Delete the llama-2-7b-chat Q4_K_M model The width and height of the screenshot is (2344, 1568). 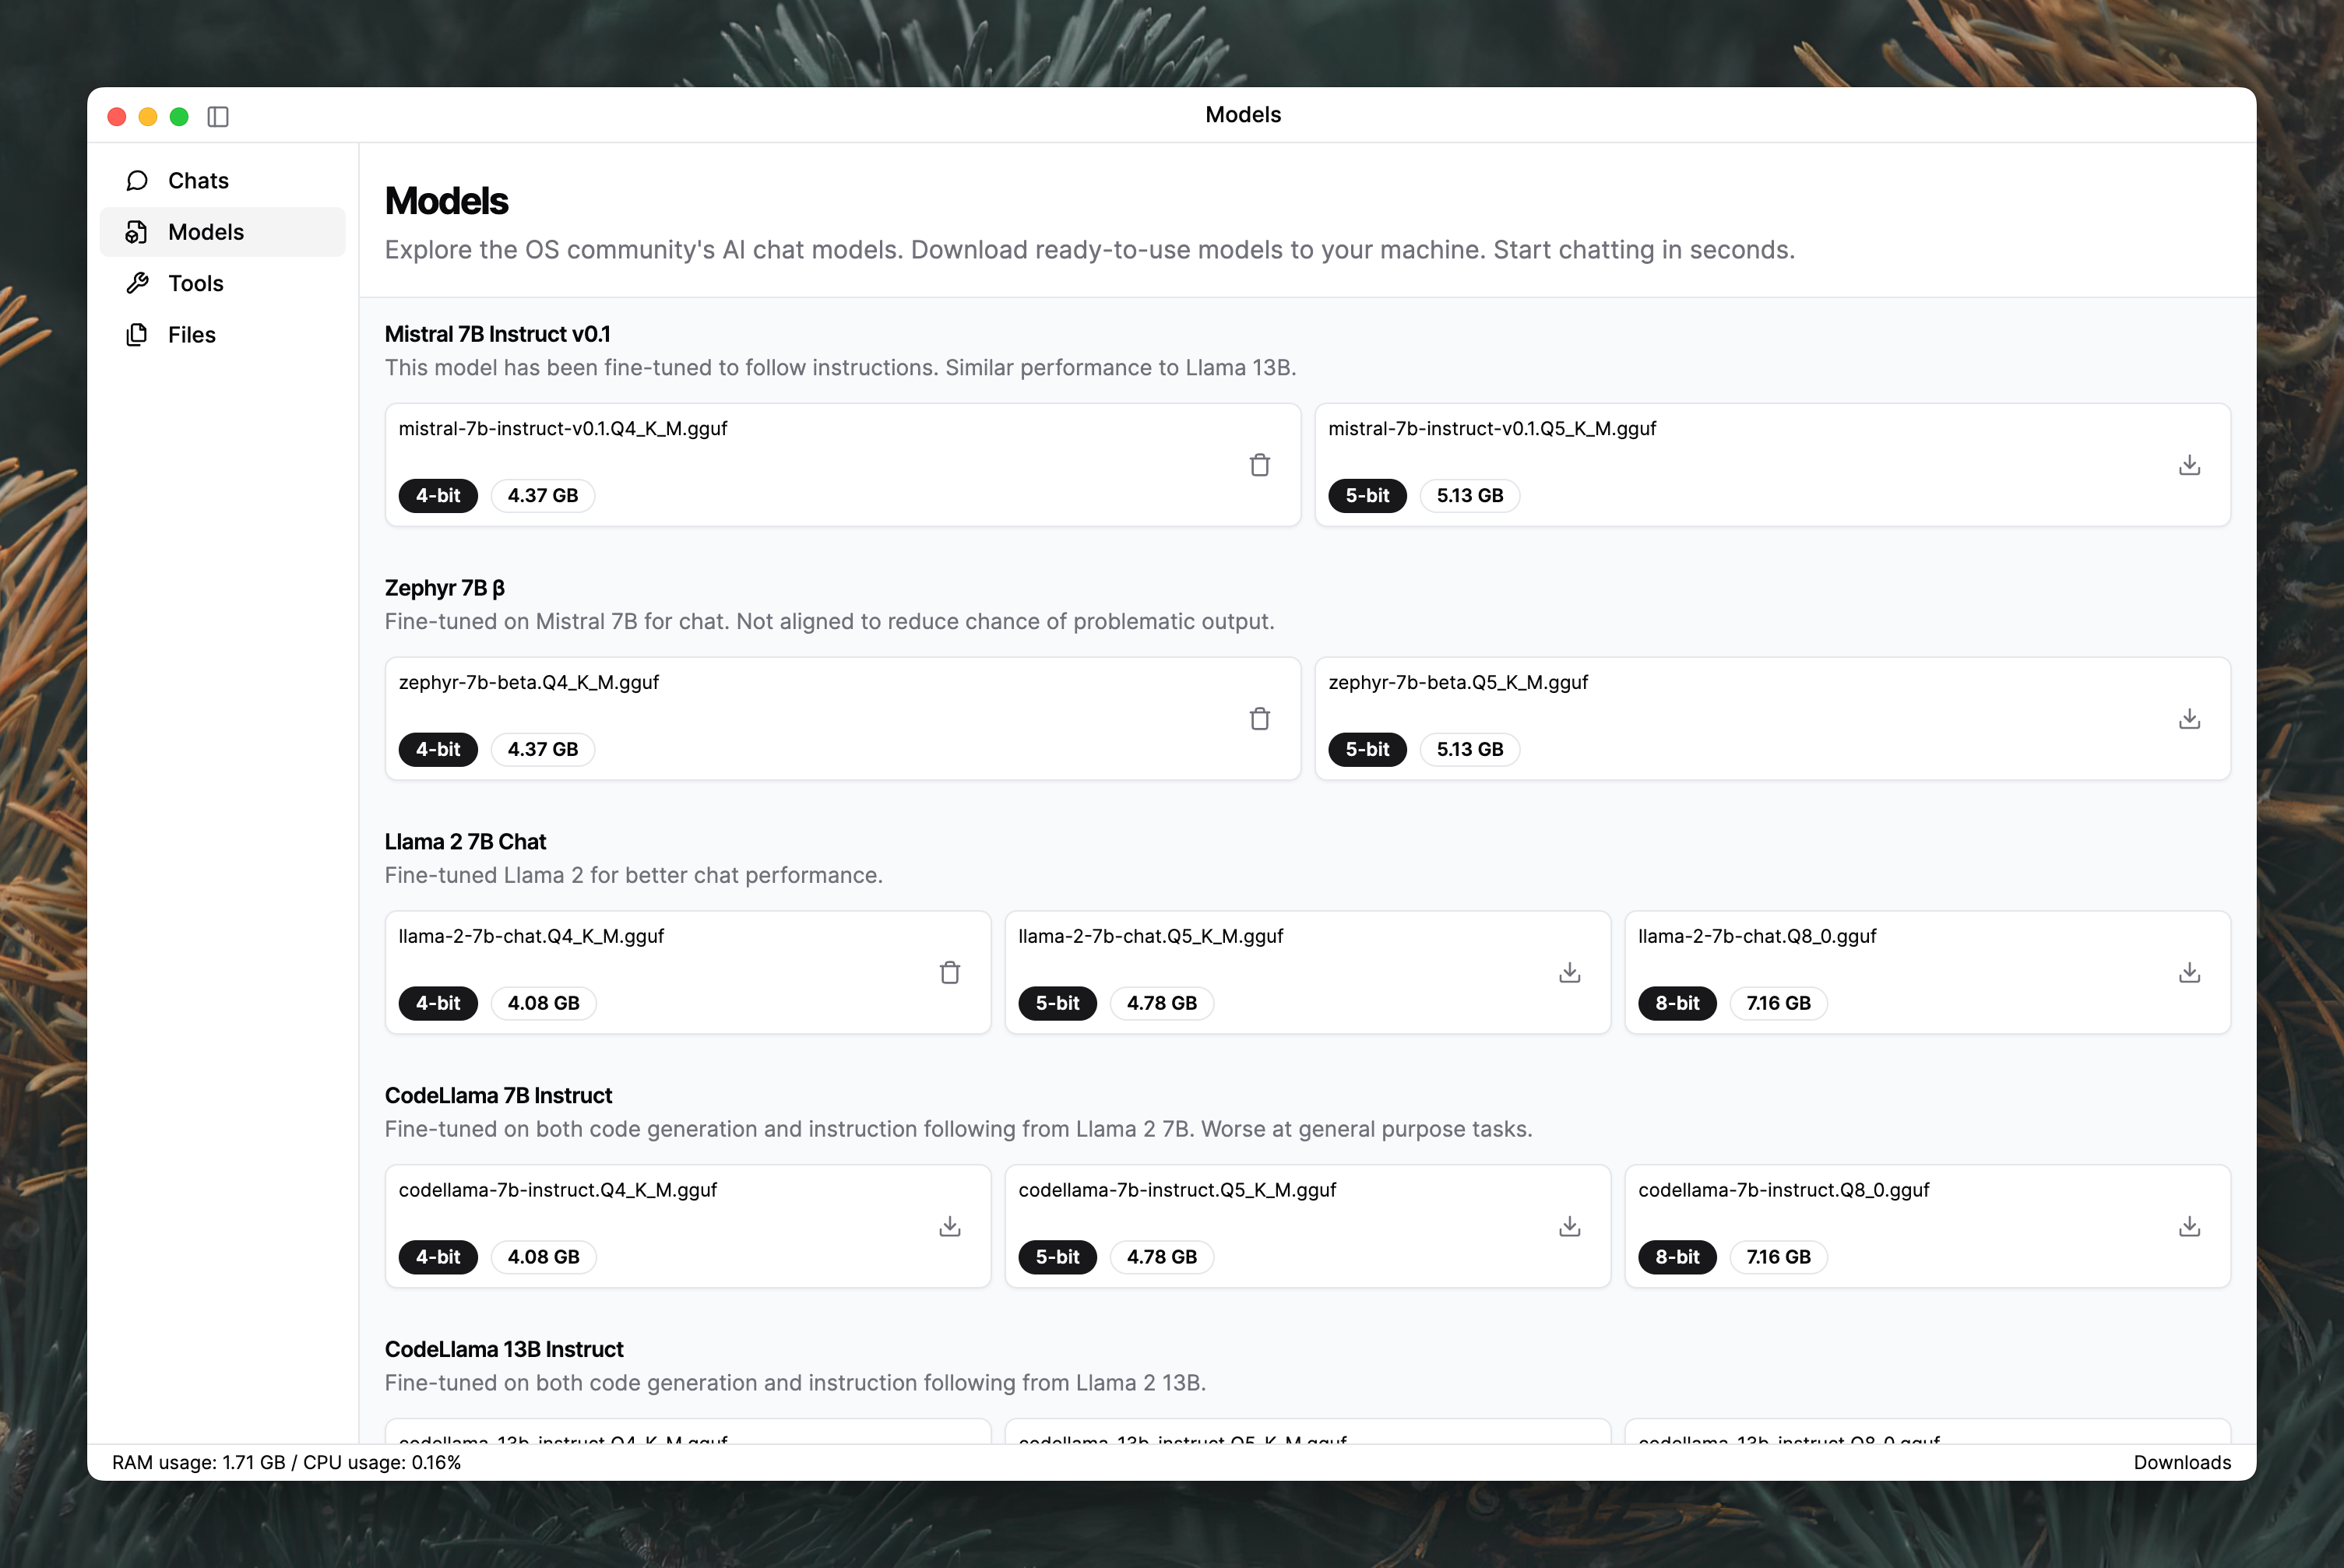(949, 973)
